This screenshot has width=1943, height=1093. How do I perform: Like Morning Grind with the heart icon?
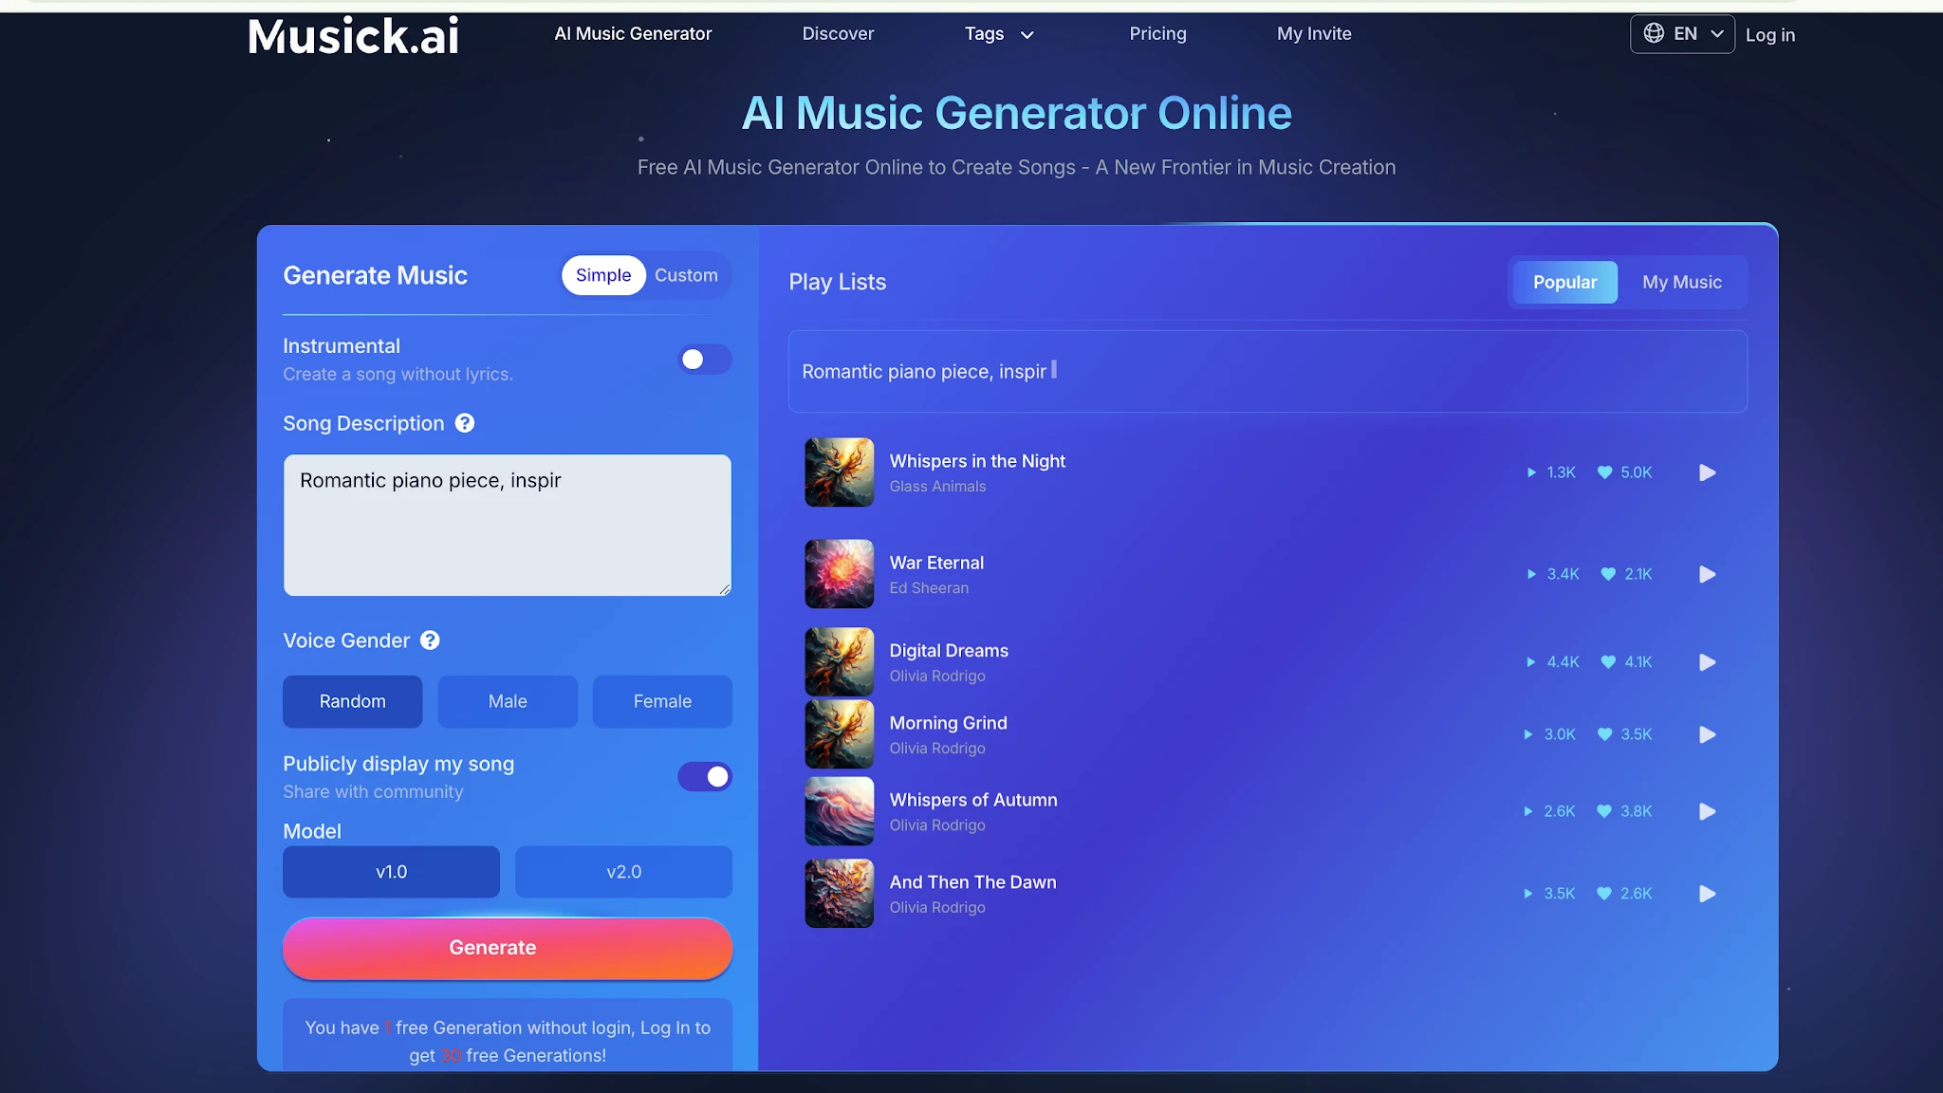coord(1605,734)
